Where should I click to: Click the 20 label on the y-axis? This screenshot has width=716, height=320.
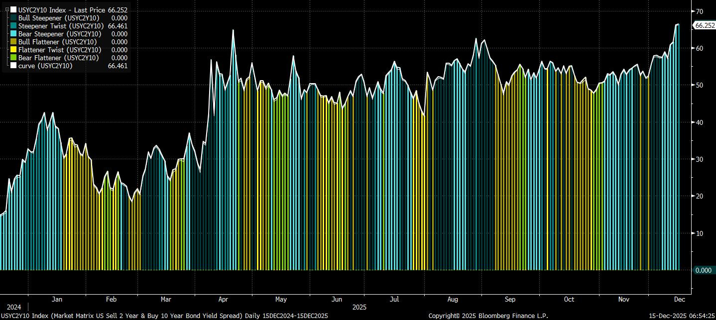click(700, 196)
